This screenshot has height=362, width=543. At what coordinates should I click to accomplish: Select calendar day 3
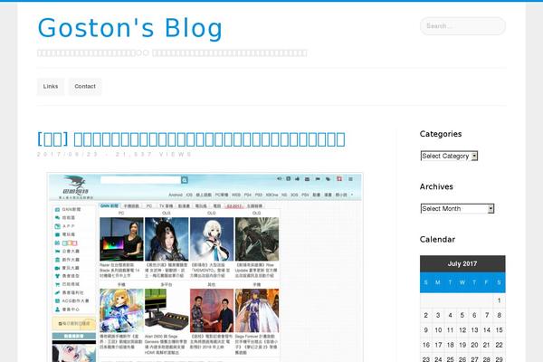[x=438, y=315]
